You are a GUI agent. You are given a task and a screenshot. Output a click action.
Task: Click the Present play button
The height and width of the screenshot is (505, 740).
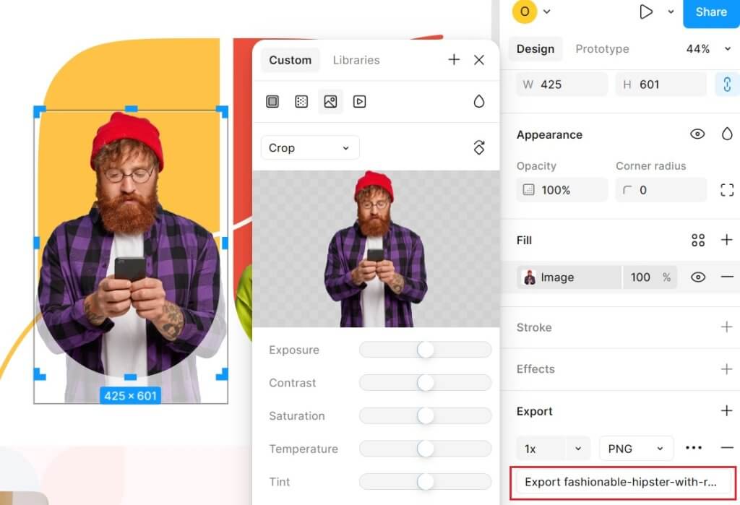point(646,12)
